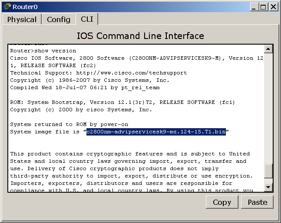Click the 'ROM: System Bootstrap' output line
This screenshot has width=281, height=223.
122,102
